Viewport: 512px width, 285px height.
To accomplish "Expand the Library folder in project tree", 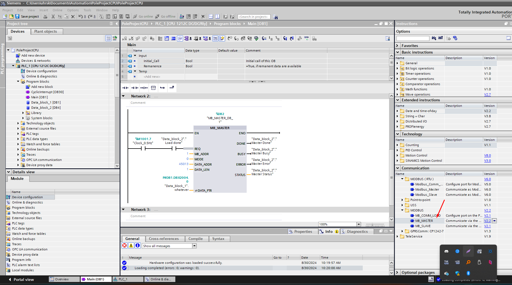I will click(x=23, y=113).
